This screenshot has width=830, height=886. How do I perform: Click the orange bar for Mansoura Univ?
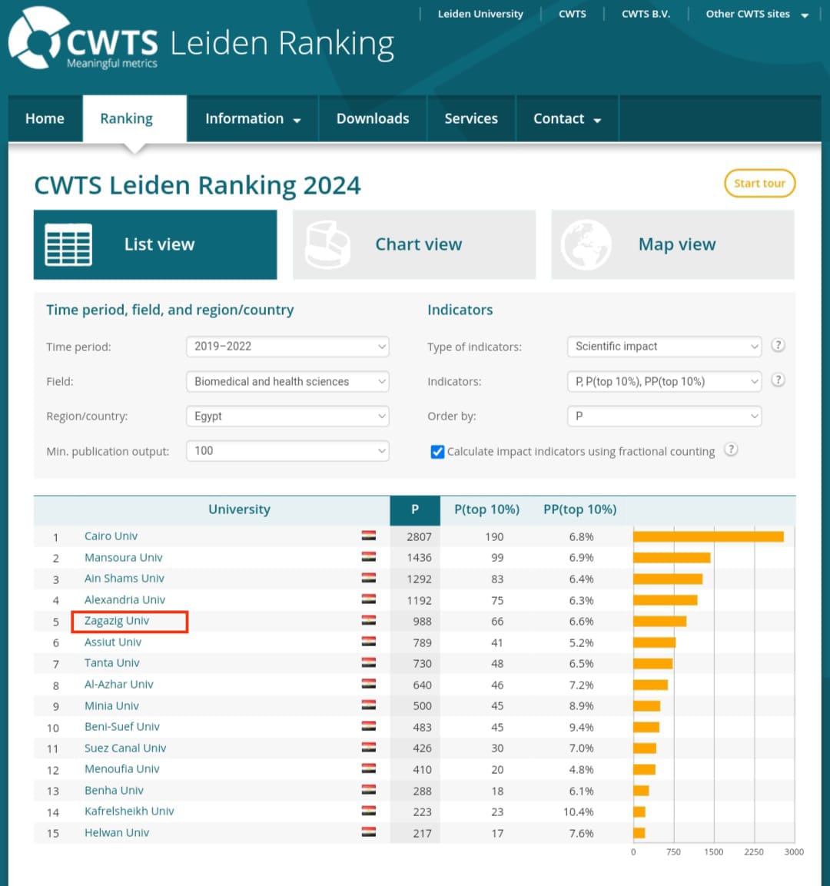click(671, 558)
